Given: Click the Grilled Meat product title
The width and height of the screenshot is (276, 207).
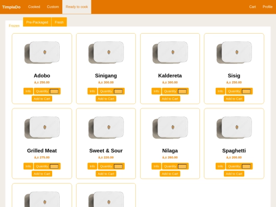Looking at the screenshot, I should point(42,151).
